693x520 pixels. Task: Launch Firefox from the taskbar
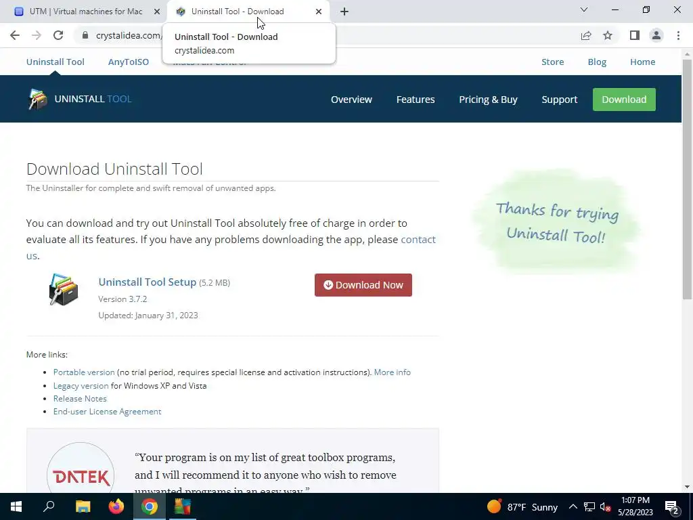[116, 506]
